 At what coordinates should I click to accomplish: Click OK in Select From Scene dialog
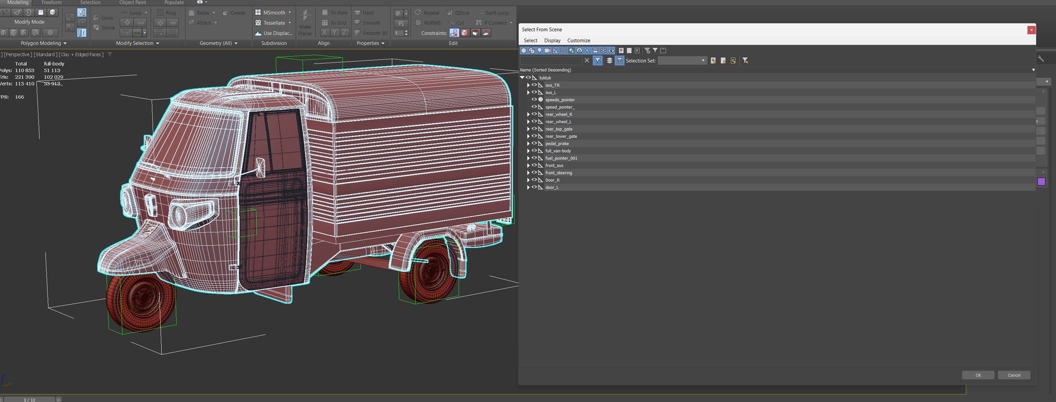tap(978, 375)
